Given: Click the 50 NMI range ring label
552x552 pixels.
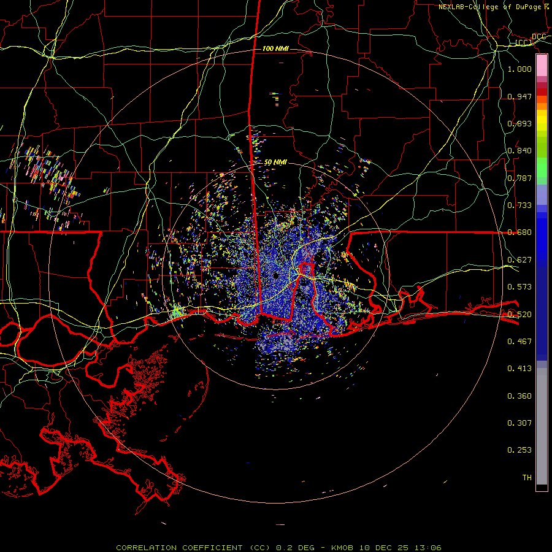Looking at the screenshot, I should 275,163.
